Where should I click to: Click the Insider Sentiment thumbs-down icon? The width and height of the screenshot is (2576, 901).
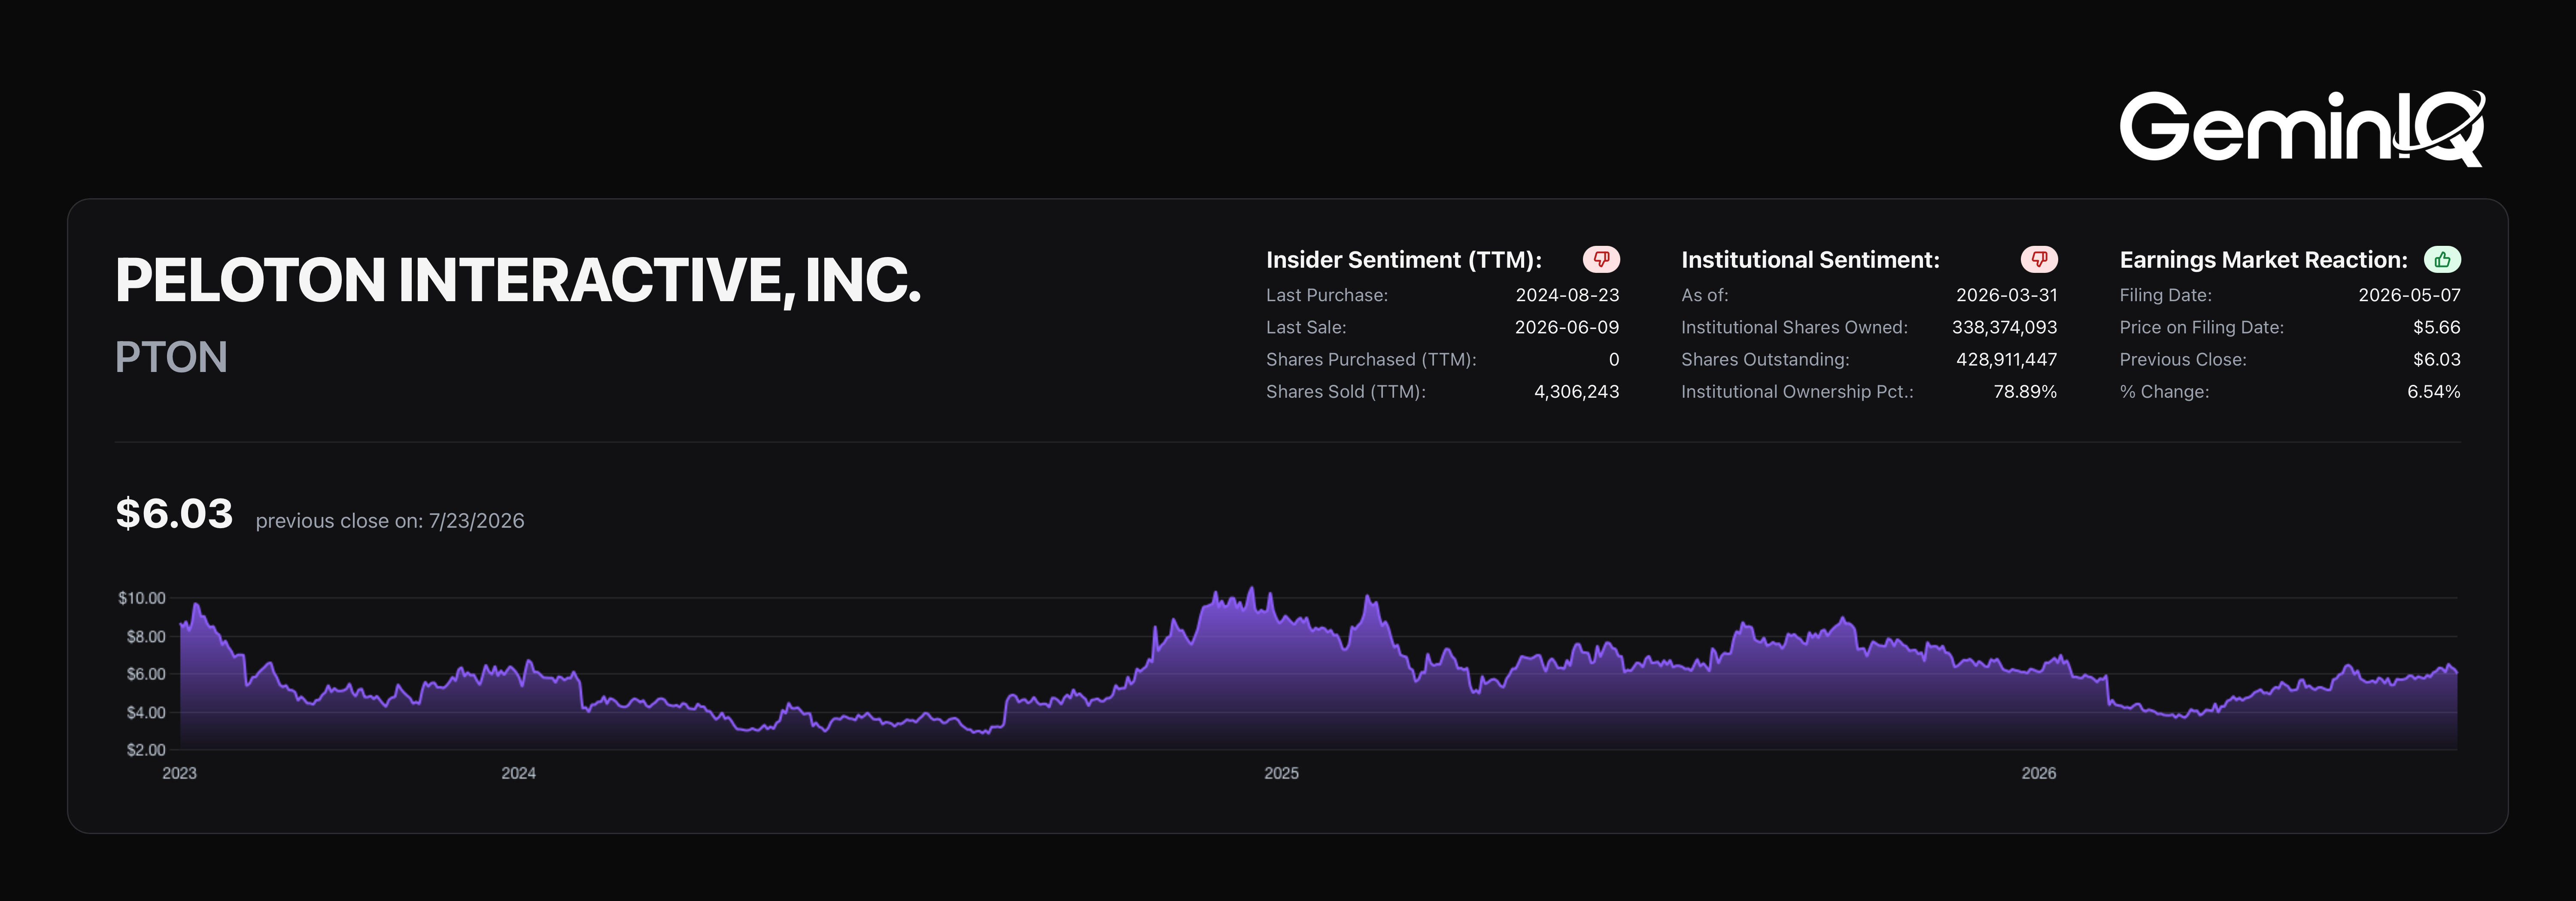1601,260
